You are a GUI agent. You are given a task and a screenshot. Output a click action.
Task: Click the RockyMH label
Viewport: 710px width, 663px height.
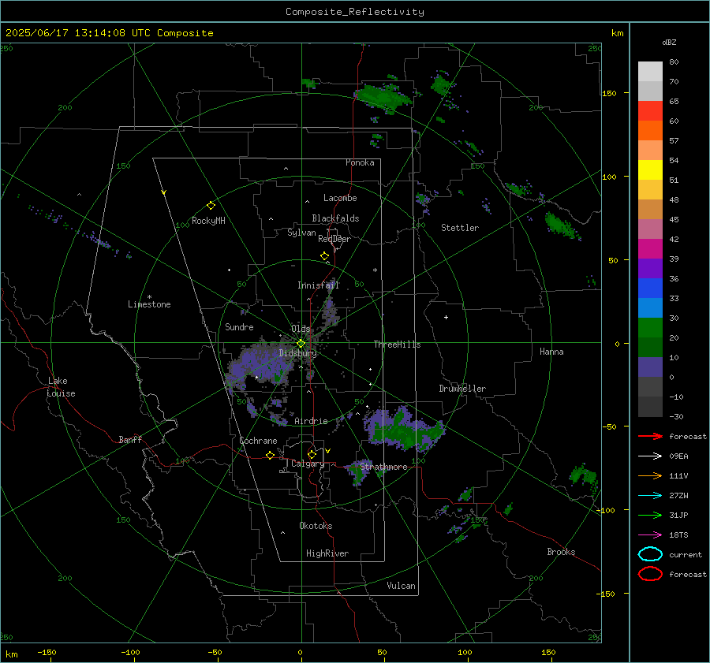(208, 221)
